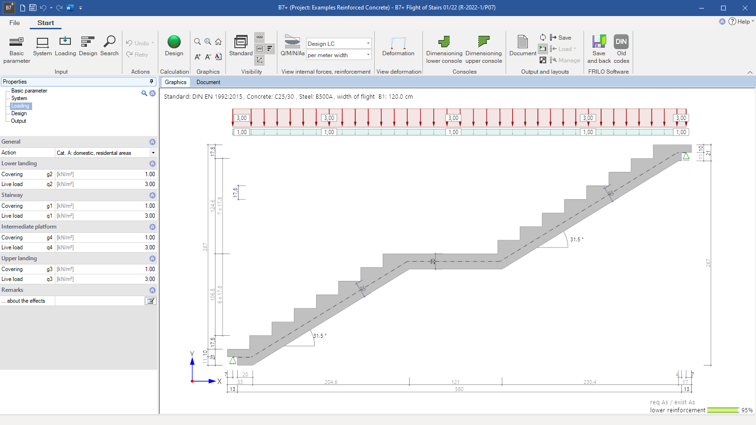Click the lower reinforcement utilization bar
756x425 pixels.
point(723,410)
